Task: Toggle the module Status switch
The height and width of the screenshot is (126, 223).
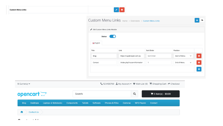Action: click(x=113, y=36)
